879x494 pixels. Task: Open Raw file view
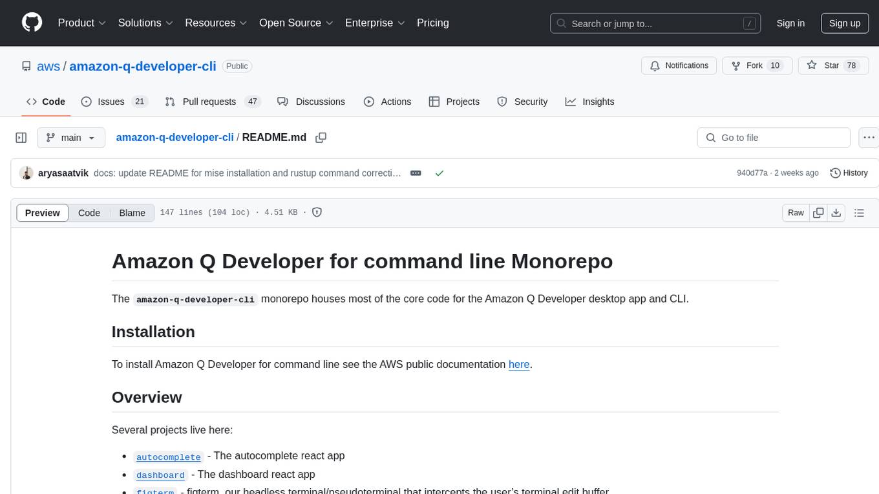pyautogui.click(x=796, y=213)
